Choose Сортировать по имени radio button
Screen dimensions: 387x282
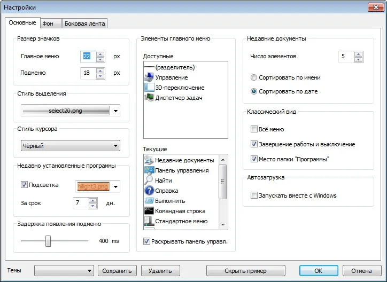254,77
